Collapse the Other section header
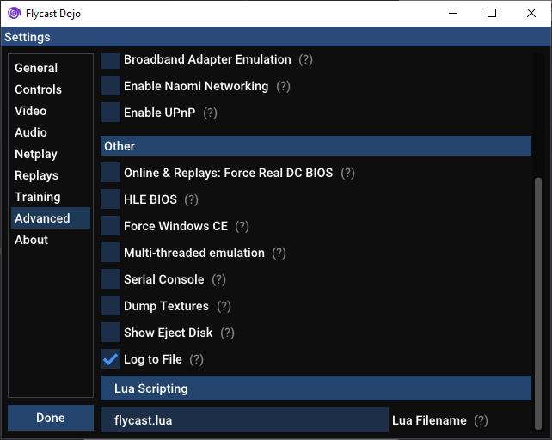This screenshot has height=440, width=552. (x=316, y=146)
